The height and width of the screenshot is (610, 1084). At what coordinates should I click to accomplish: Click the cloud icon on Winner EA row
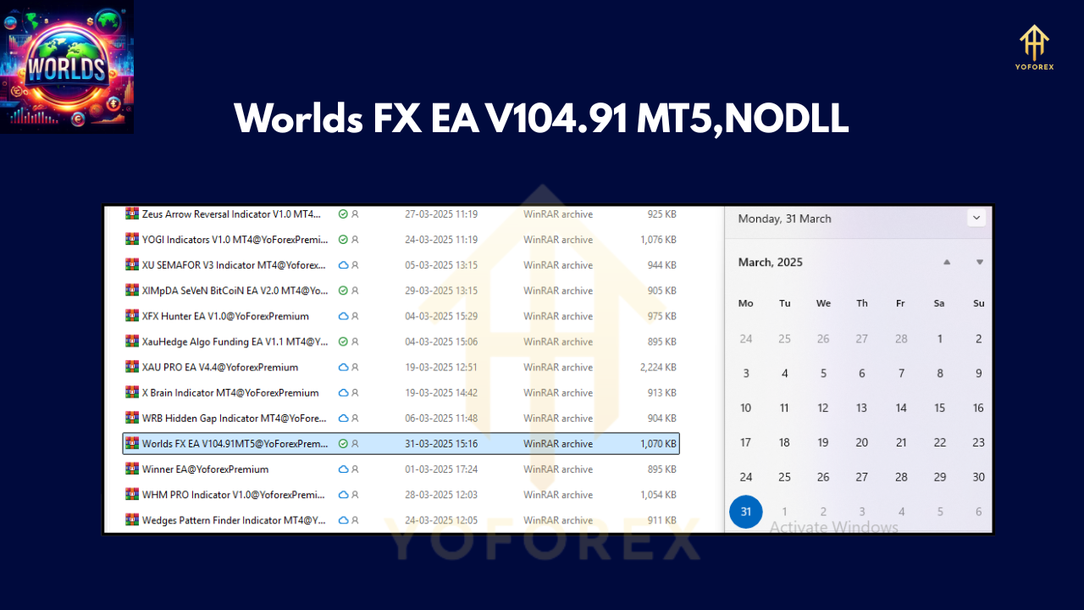[x=343, y=469]
